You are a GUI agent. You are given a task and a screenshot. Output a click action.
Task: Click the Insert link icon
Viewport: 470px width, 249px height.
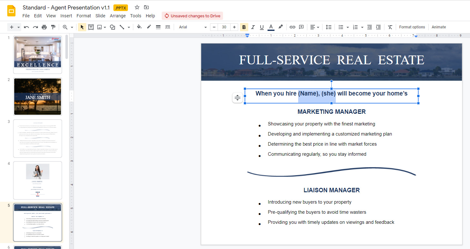(292, 27)
